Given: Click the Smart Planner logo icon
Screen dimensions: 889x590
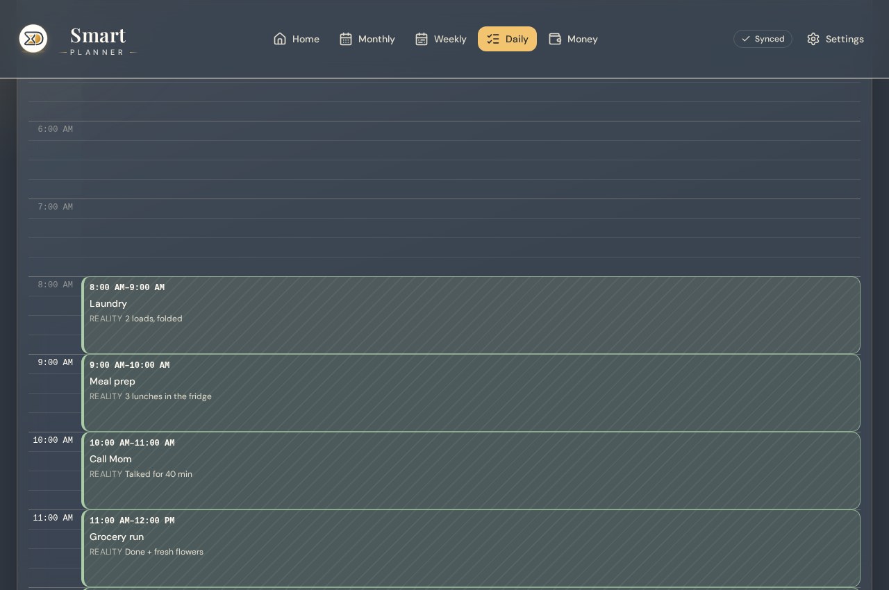Looking at the screenshot, I should [x=33, y=39].
